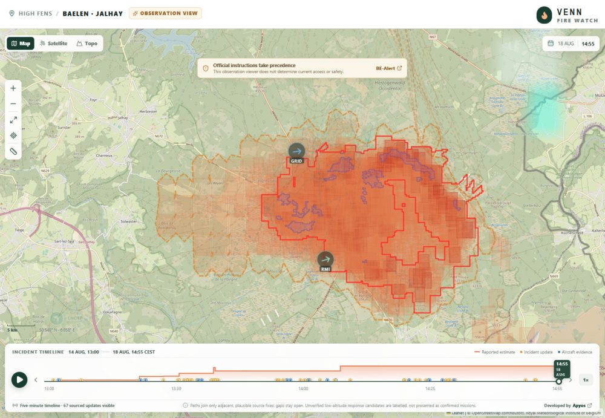Image resolution: width=605 pixels, height=418 pixels.
Task: Click the Observation View badge
Action: click(165, 13)
